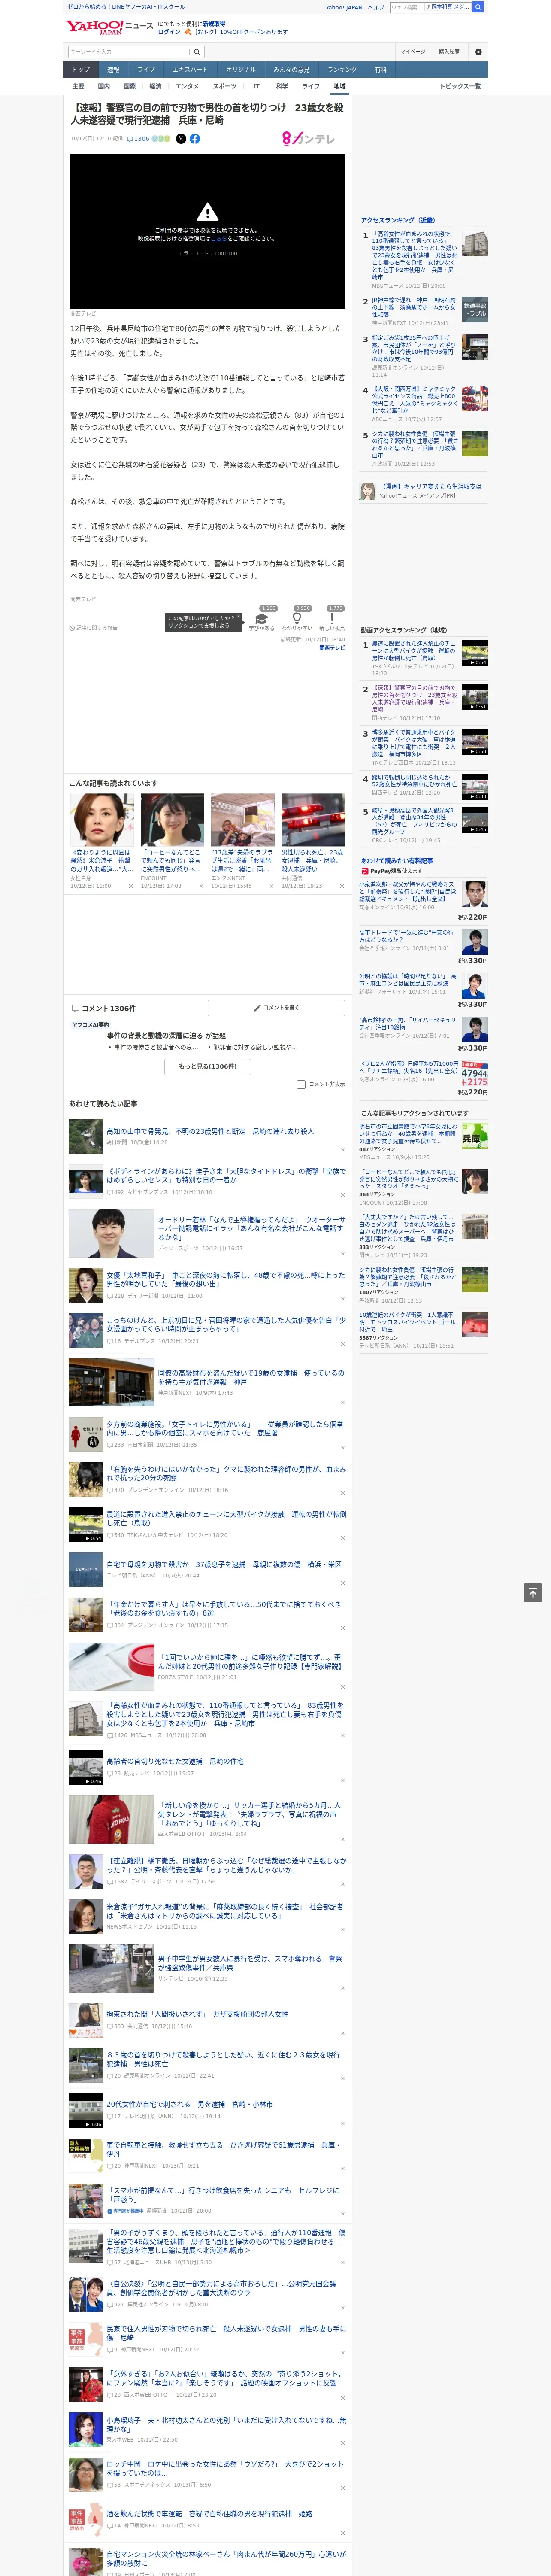Toggle the コメント非表示 checkbox
The image size is (551, 2576).
[x=301, y=1084]
